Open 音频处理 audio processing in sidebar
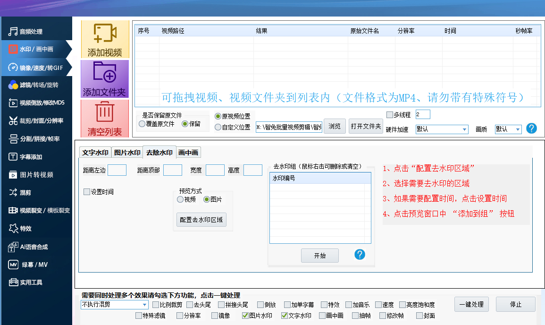The height and width of the screenshot is (325, 545). point(31,32)
